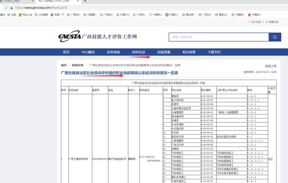Open the 下载专栏 navigation item
Screen dimensions: 288x183
coord(214,52)
